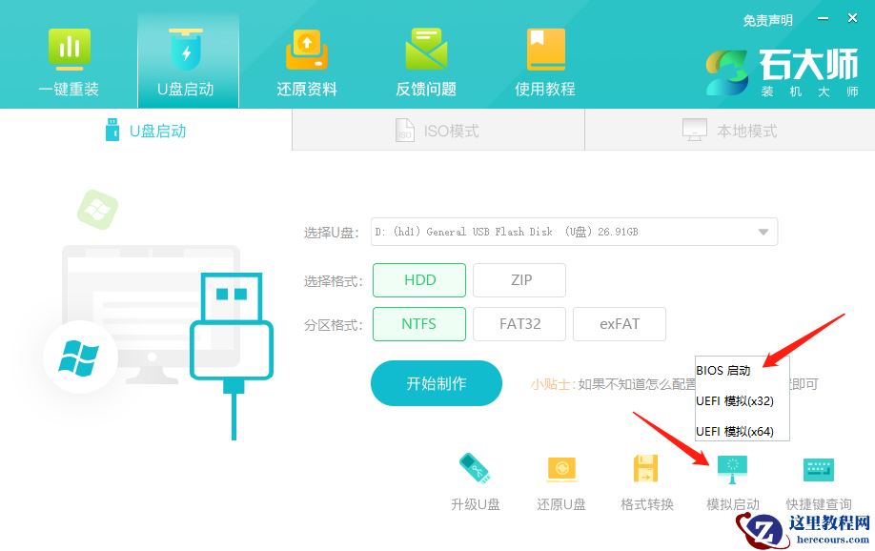Open the 反馈问题 feedback feature
875x551 pixels.
425,60
